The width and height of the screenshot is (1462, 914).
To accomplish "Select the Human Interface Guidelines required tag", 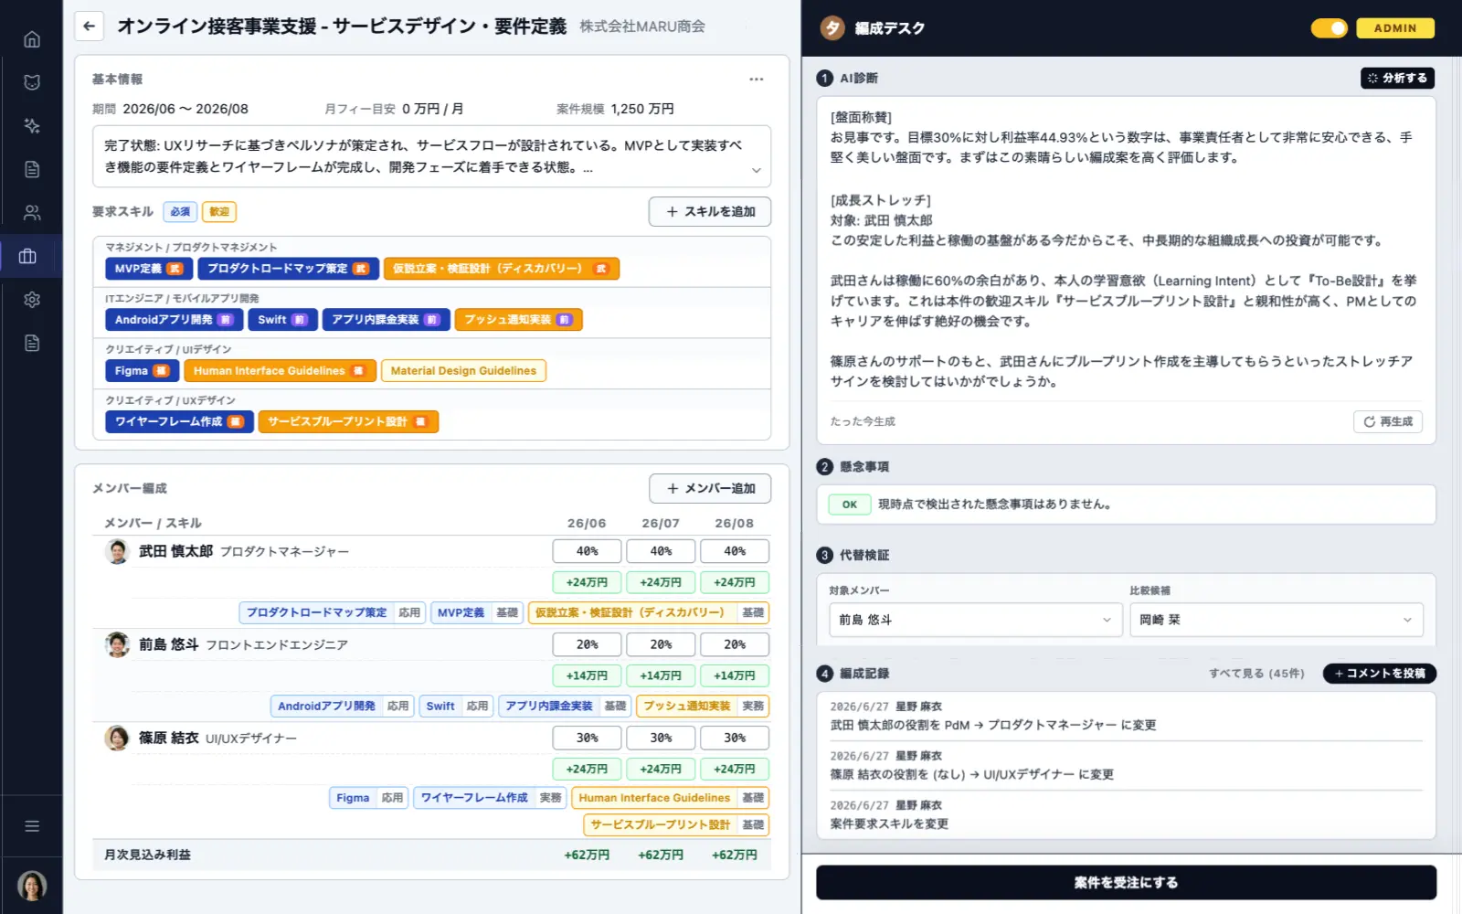I will click(280, 371).
